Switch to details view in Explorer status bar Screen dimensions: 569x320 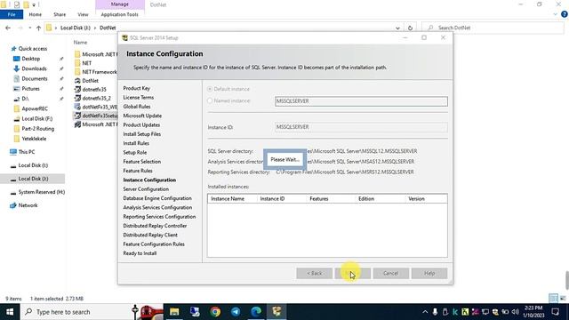(x=553, y=299)
